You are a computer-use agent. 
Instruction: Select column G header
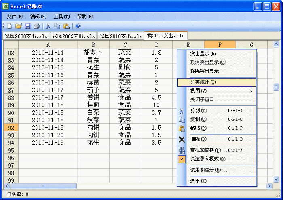251,45
